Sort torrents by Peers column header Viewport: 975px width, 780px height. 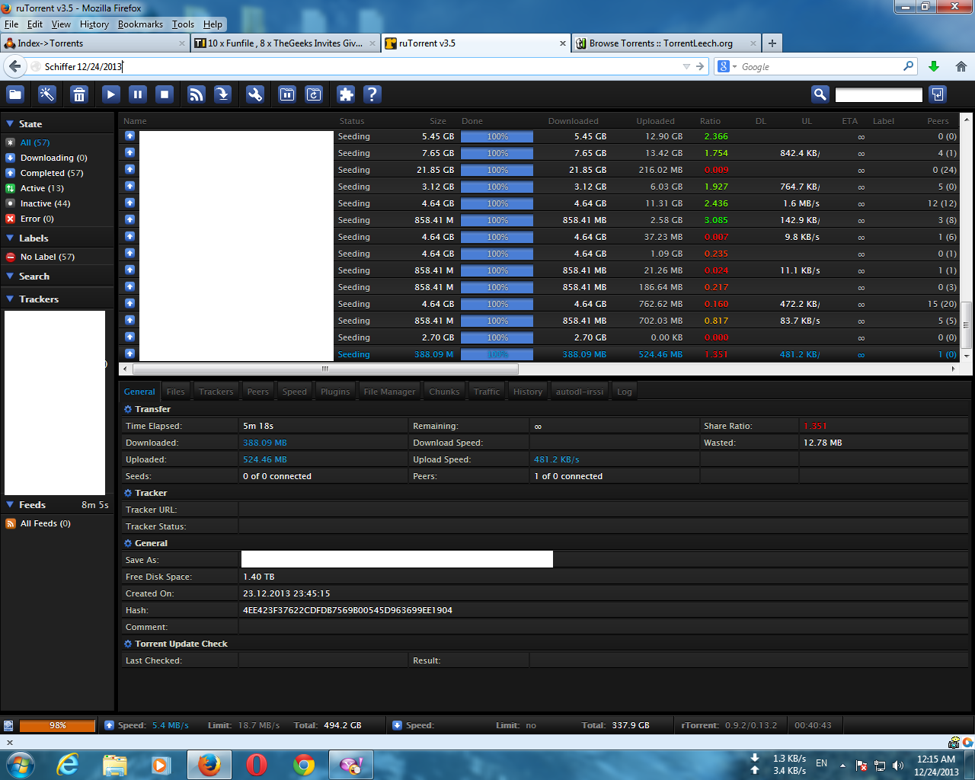[938, 121]
